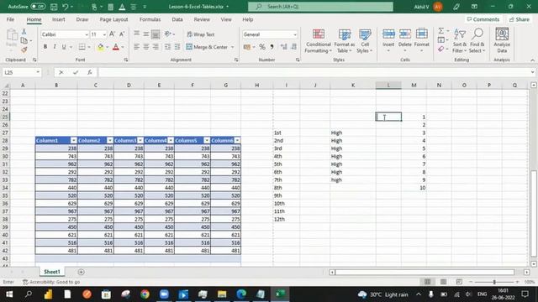Select the Format Painter brush

tap(24, 49)
